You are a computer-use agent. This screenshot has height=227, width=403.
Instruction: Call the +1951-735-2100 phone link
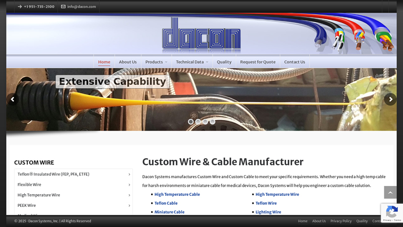click(39, 7)
